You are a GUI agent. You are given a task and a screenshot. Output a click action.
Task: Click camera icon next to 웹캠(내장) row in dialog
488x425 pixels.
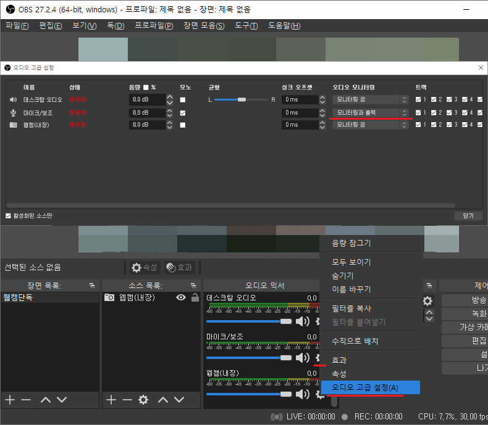[x=13, y=125]
